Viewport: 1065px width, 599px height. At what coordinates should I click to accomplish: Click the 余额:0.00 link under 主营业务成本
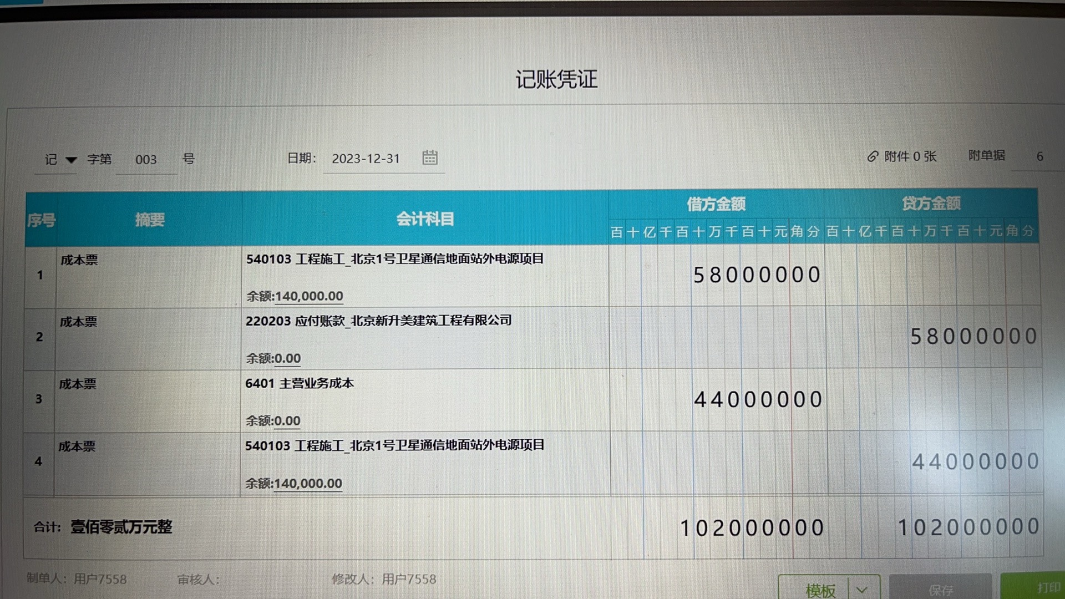pyautogui.click(x=287, y=421)
